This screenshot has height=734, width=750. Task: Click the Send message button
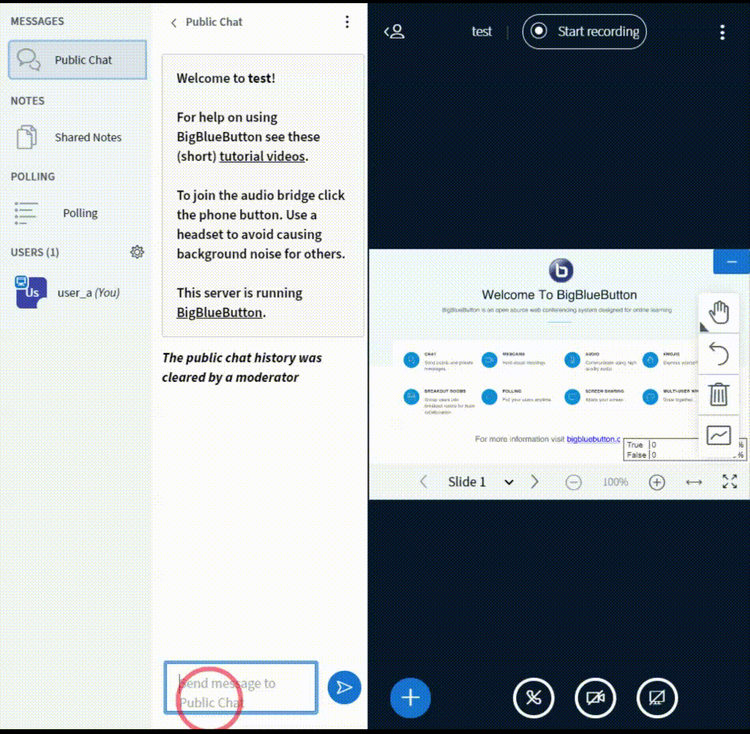tap(344, 687)
